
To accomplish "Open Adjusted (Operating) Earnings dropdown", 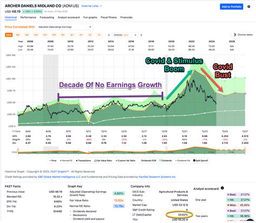I will [x=65, y=27].
